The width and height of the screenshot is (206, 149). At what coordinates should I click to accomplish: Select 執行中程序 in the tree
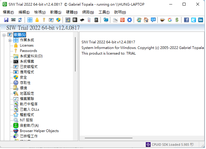[x=29, y=104]
